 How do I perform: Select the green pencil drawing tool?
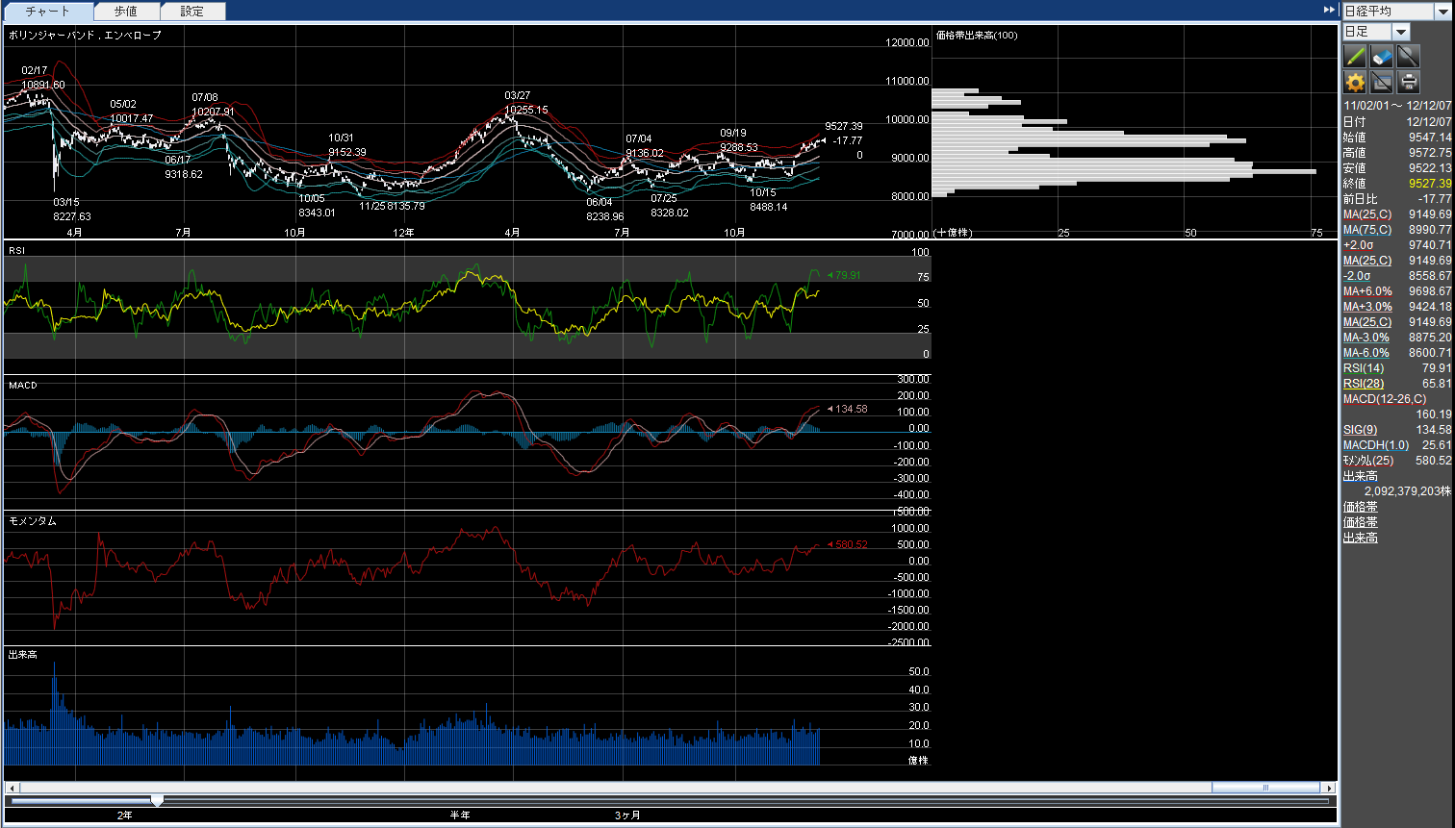[1355, 57]
